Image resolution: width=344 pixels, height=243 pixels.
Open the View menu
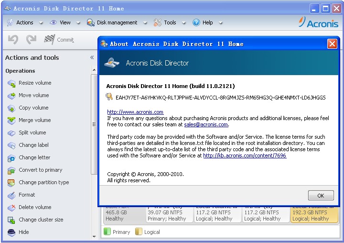pyautogui.click(x=65, y=22)
